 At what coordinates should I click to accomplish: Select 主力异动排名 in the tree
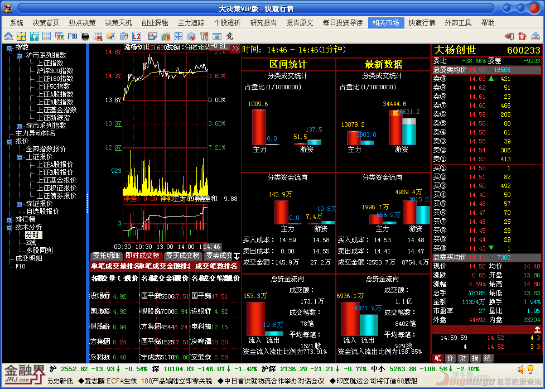tap(35, 133)
